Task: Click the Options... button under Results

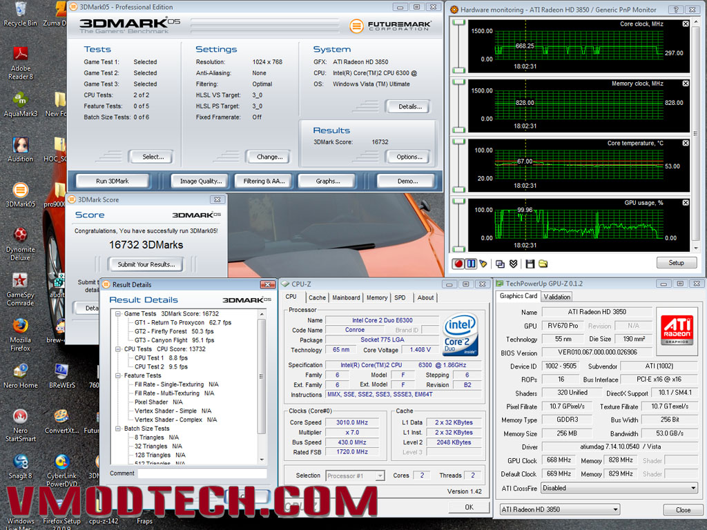Action: pyautogui.click(x=409, y=157)
